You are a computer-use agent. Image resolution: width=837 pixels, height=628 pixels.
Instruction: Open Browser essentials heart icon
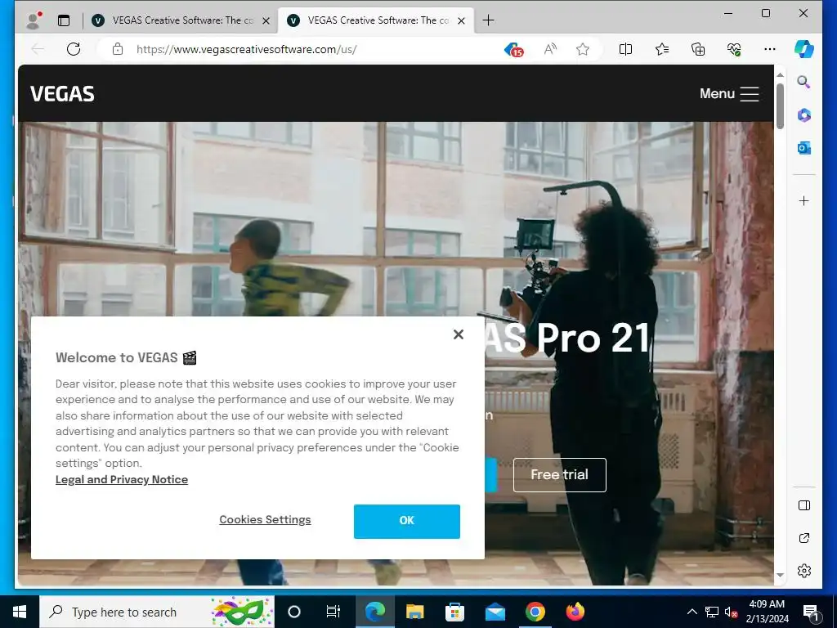734,49
